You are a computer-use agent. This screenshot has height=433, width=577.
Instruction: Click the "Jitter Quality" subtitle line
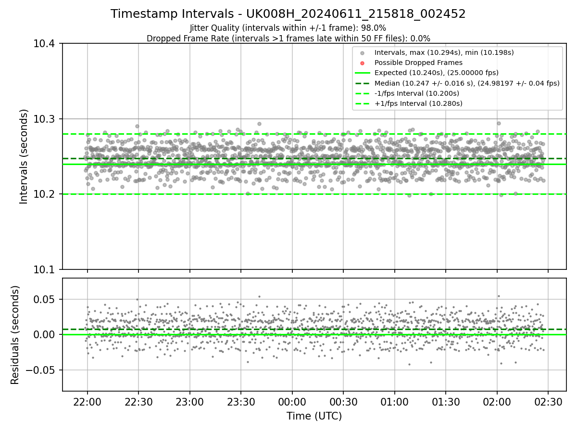coord(288,28)
